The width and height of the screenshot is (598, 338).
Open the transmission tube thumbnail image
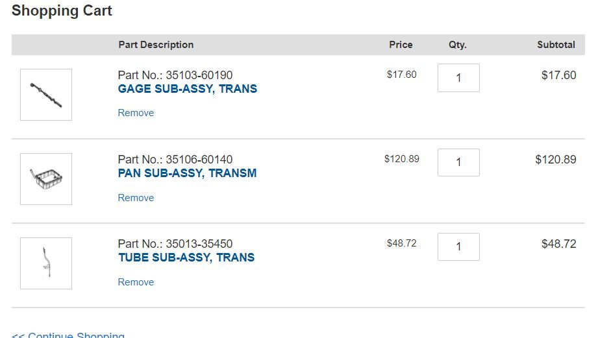[x=45, y=263]
